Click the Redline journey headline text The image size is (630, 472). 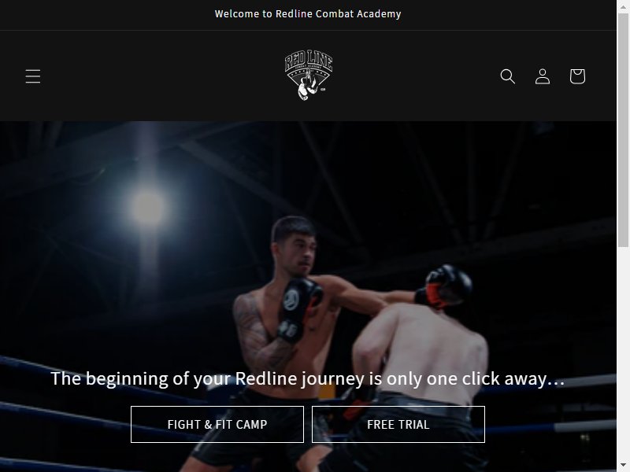pyautogui.click(x=308, y=378)
